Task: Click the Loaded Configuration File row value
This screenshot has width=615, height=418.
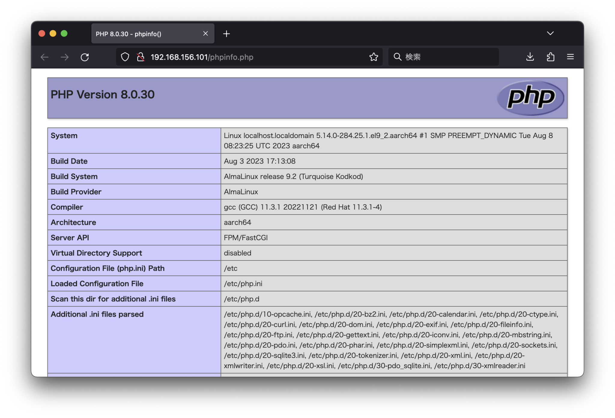Action: (243, 284)
